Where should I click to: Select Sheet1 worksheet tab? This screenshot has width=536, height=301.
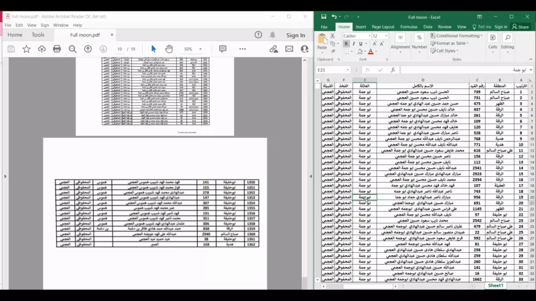495,285
